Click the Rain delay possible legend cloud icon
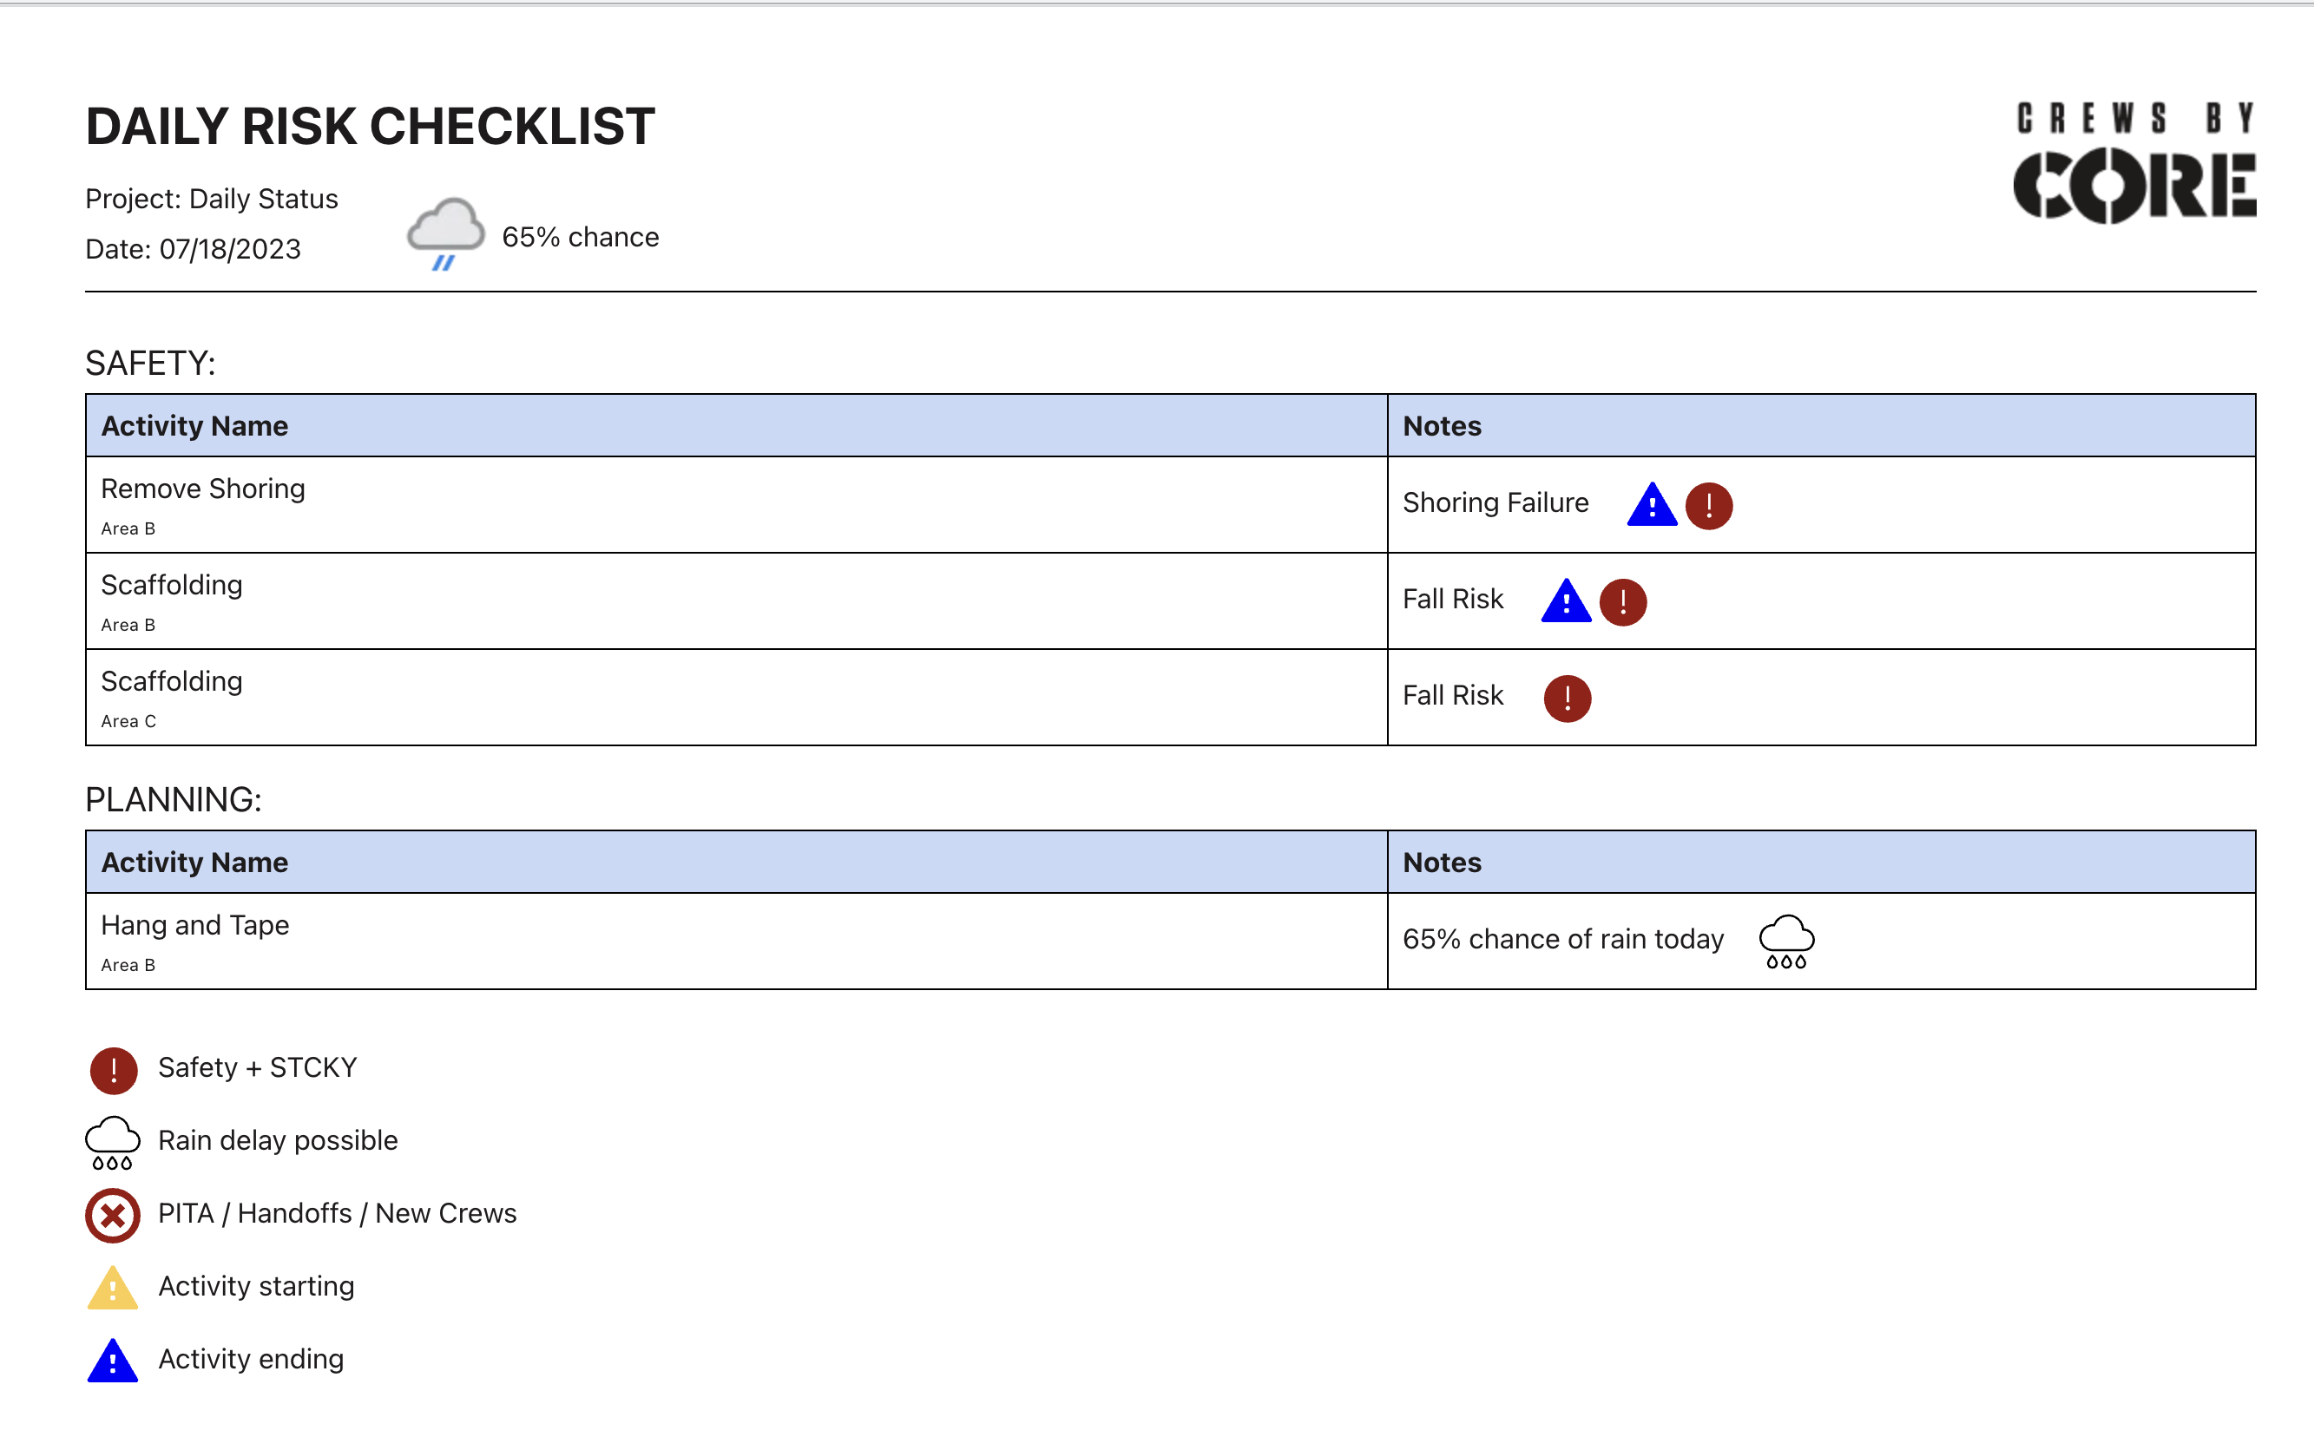This screenshot has width=2314, height=1437. click(x=112, y=1142)
